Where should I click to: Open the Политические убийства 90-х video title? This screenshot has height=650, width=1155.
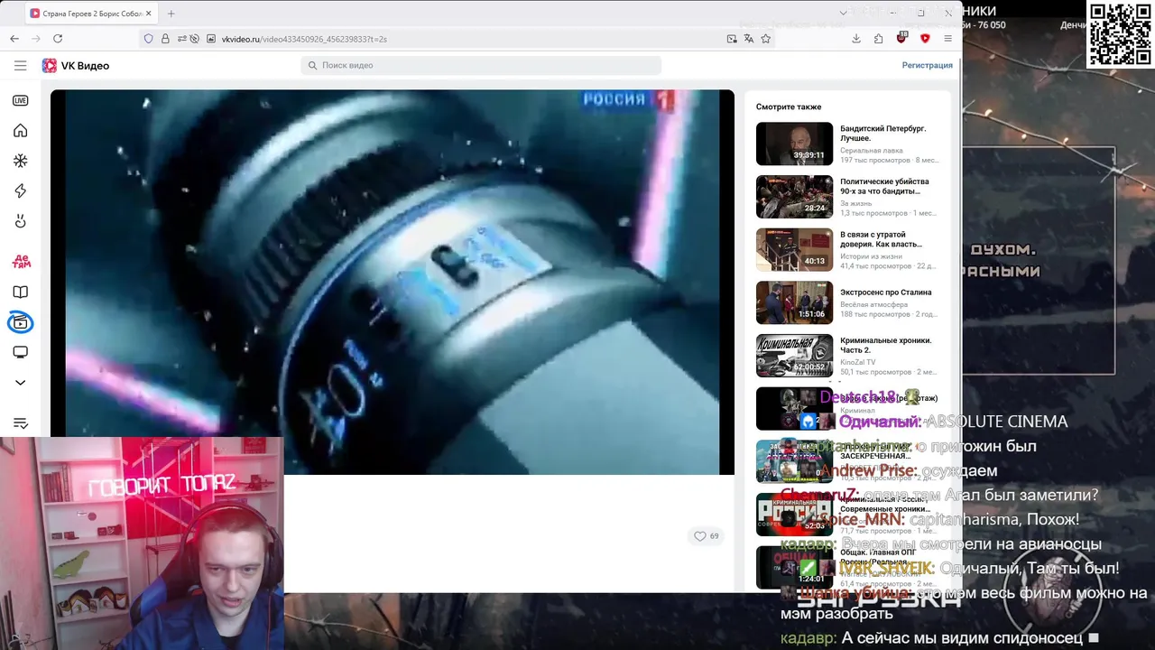point(883,186)
